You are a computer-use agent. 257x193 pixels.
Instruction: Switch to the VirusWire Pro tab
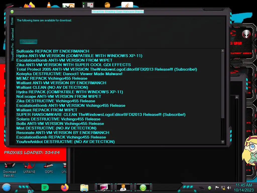coord(13,52)
